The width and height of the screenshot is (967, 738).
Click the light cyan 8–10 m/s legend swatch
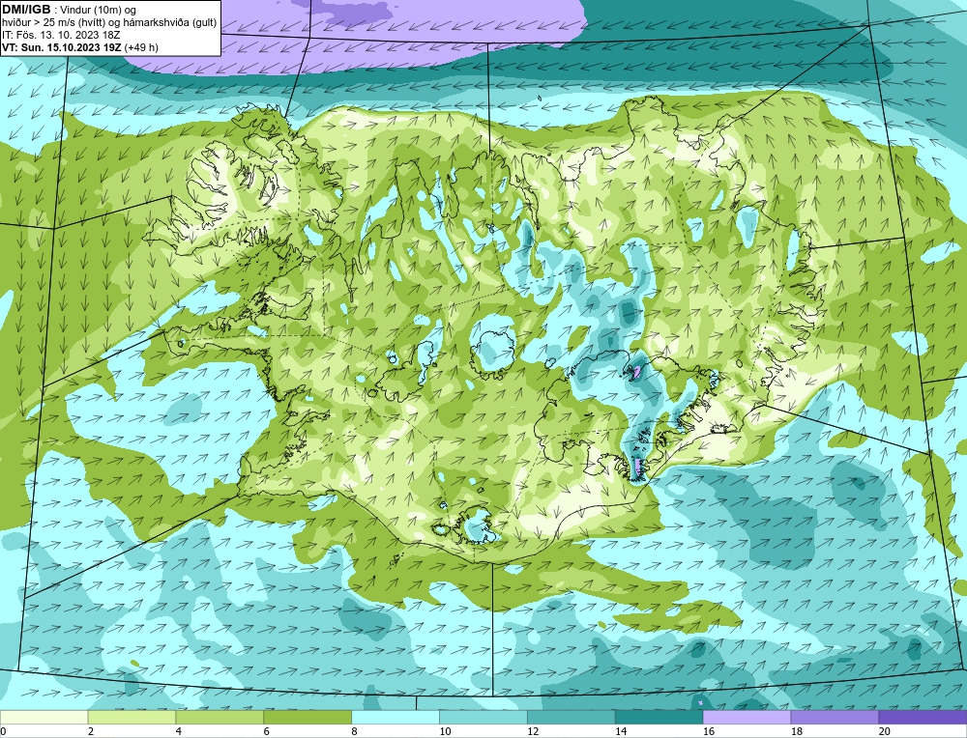396,717
